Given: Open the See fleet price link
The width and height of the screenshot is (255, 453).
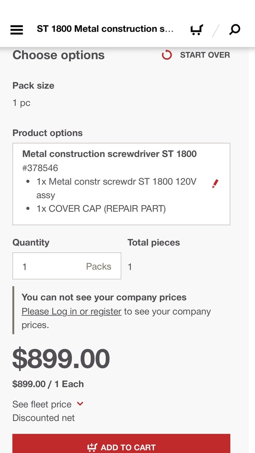Looking at the screenshot, I should click(x=42, y=404).
